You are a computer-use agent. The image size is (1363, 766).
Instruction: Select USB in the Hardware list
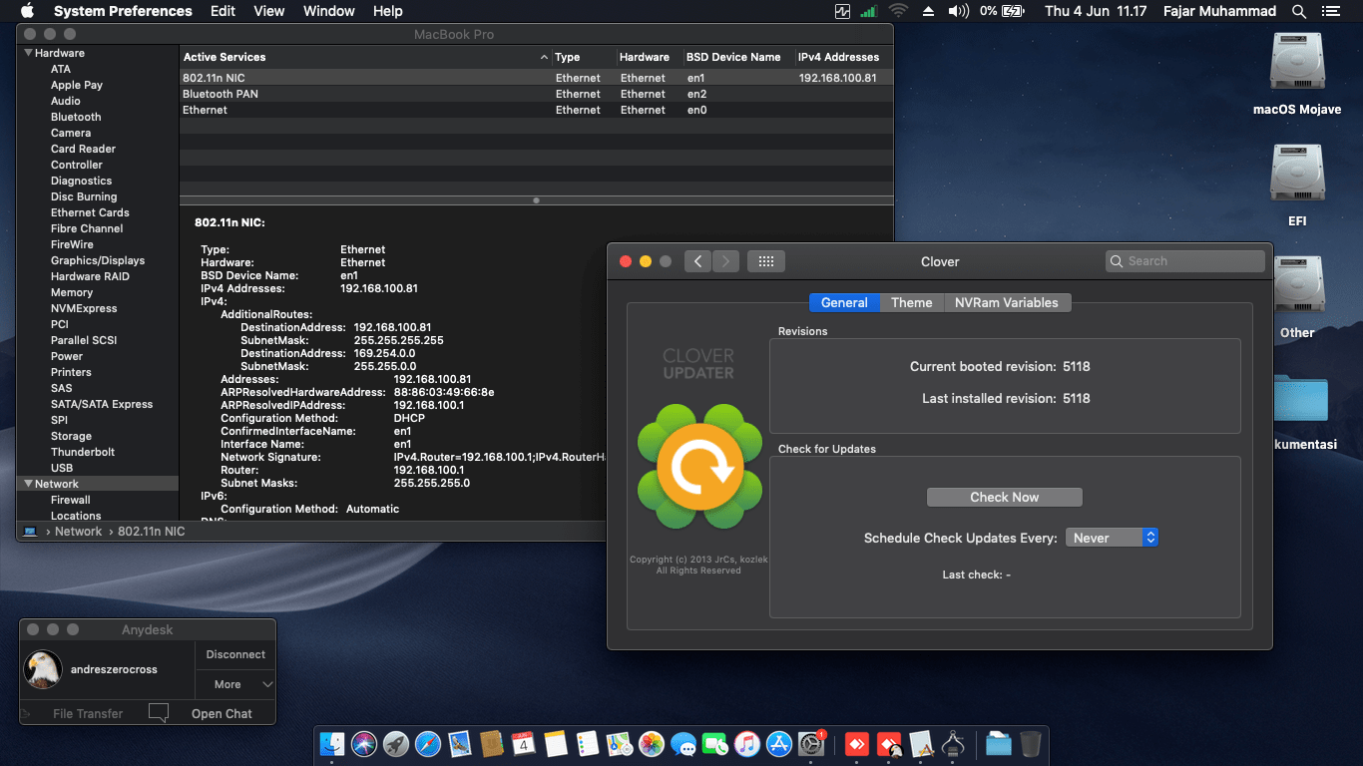coord(62,468)
